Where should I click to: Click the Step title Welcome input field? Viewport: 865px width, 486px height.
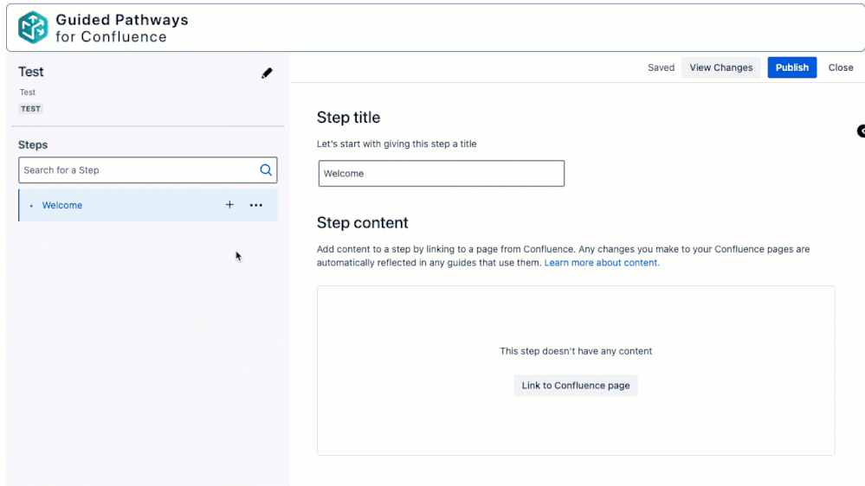(442, 174)
